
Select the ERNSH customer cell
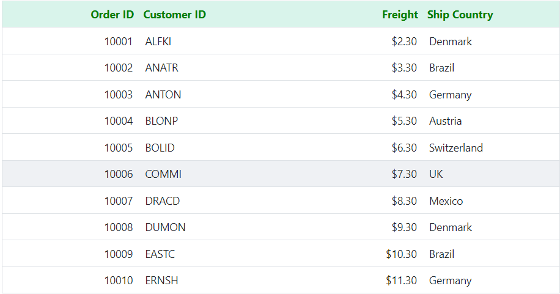pyautogui.click(x=161, y=281)
